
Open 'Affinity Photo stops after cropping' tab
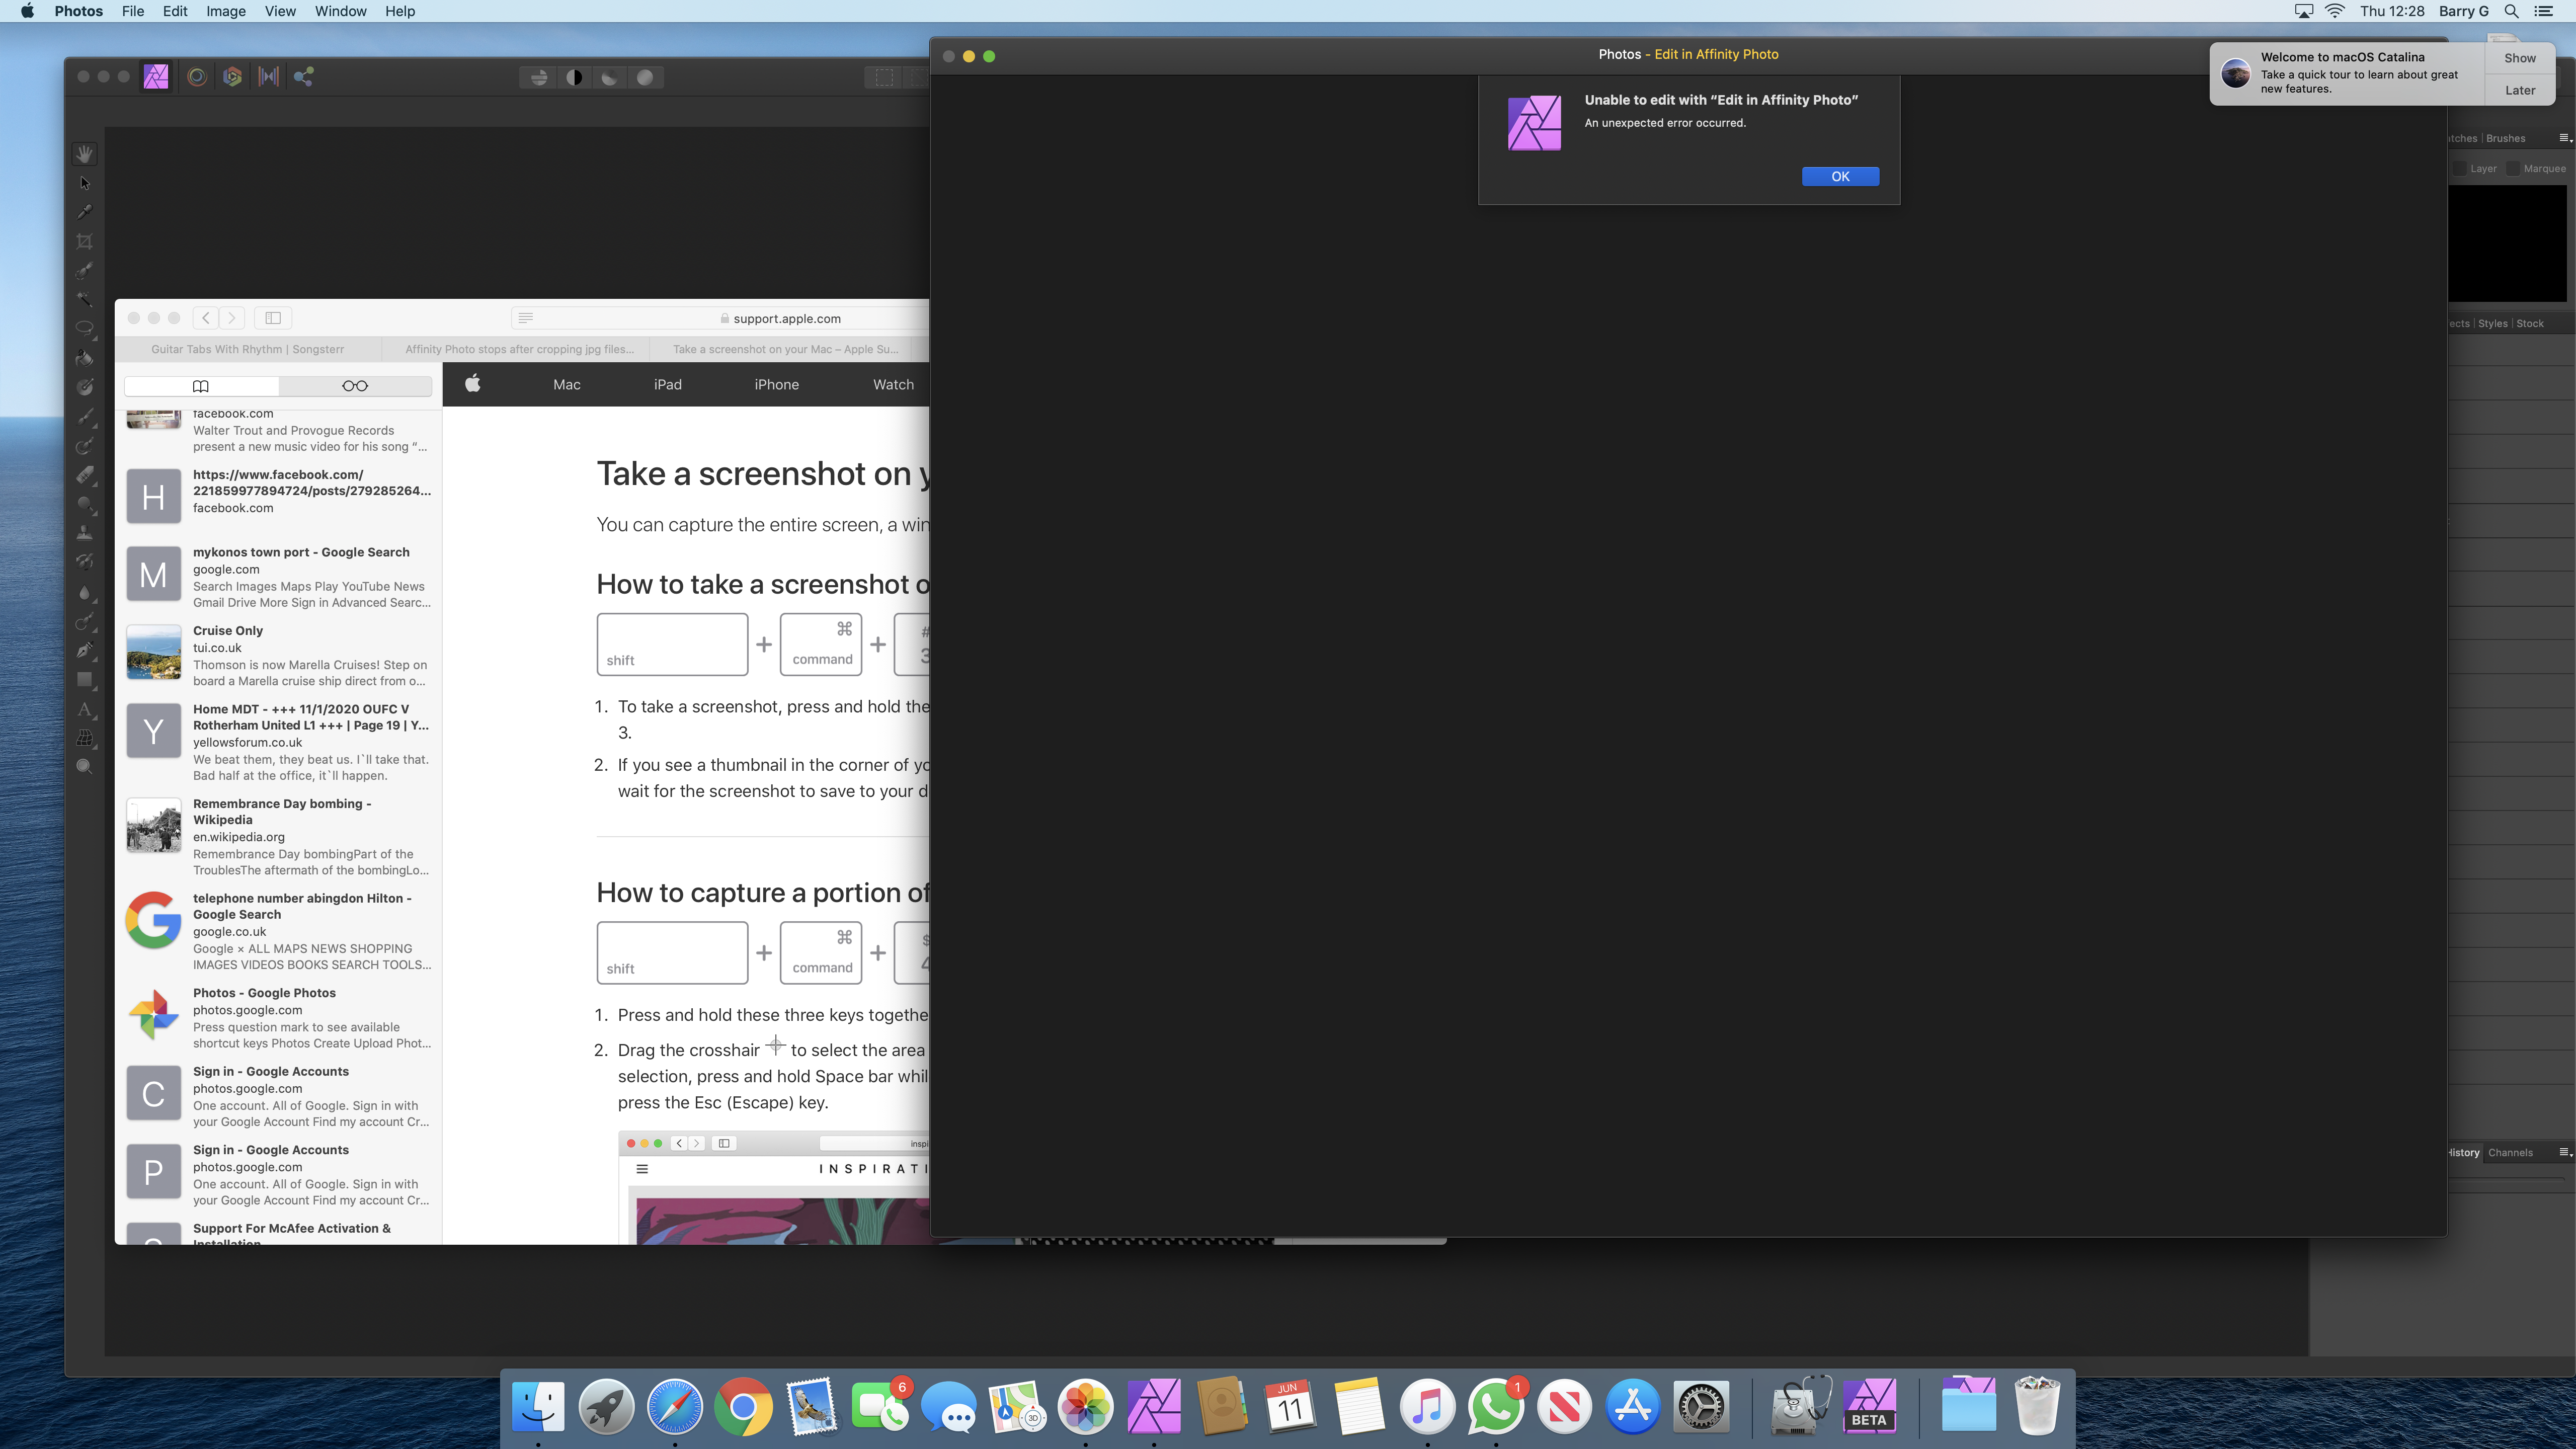pyautogui.click(x=519, y=349)
